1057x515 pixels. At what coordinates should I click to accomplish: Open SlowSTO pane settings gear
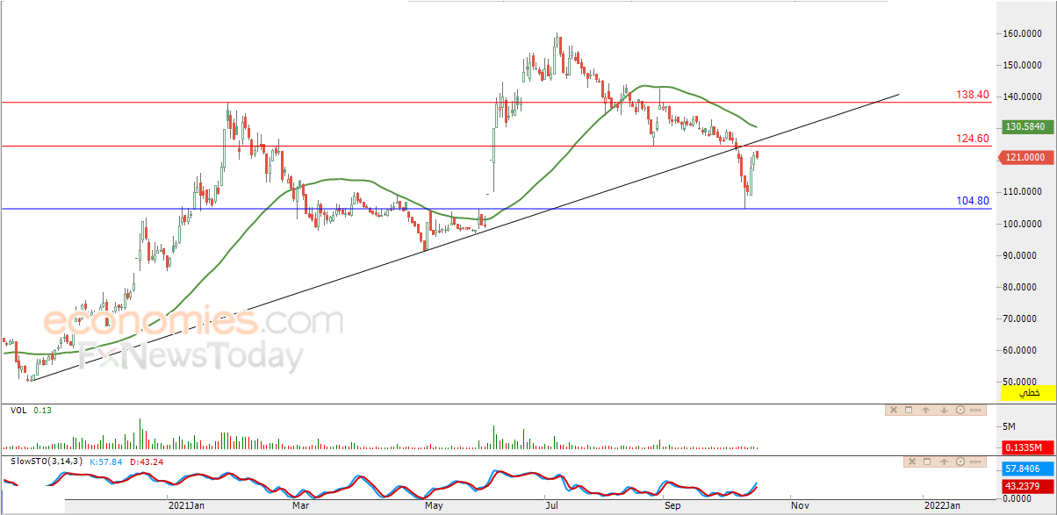pos(960,461)
